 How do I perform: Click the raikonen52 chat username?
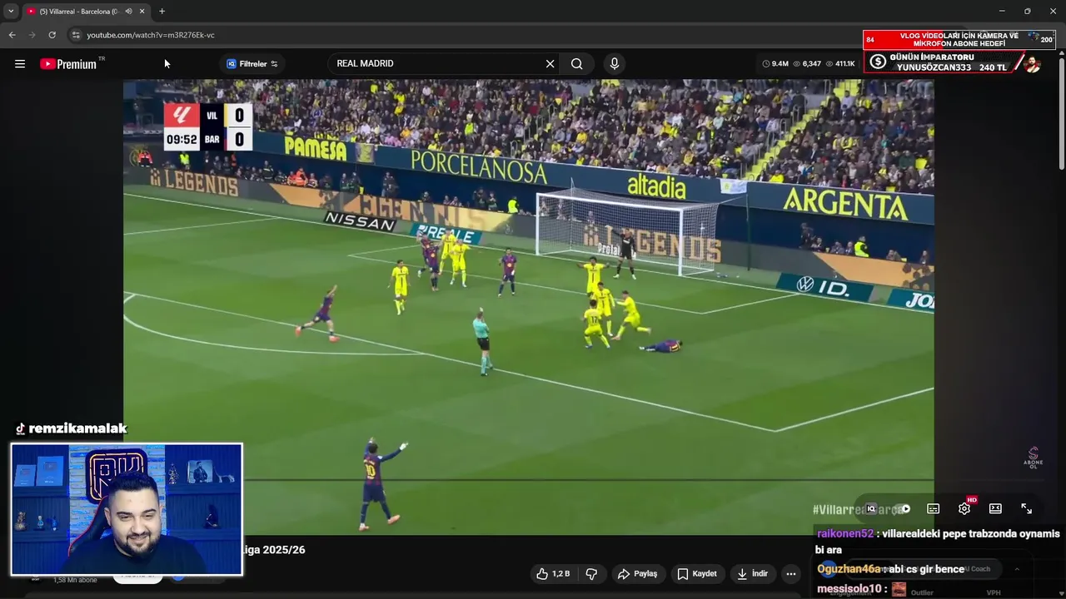(x=845, y=534)
